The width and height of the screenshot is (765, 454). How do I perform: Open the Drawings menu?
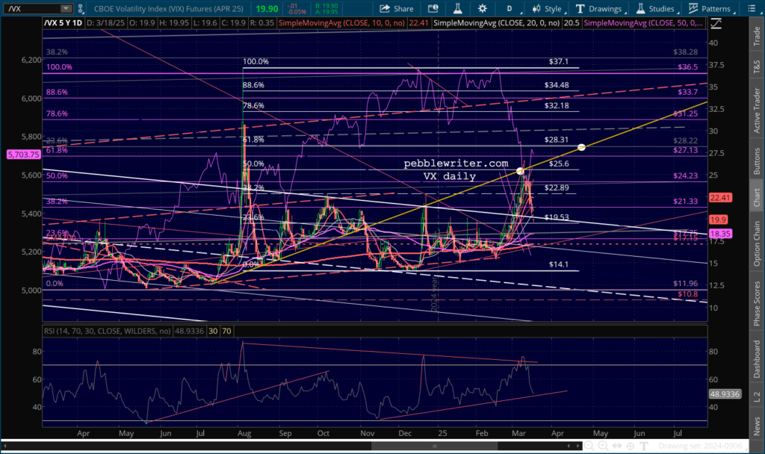click(x=598, y=9)
